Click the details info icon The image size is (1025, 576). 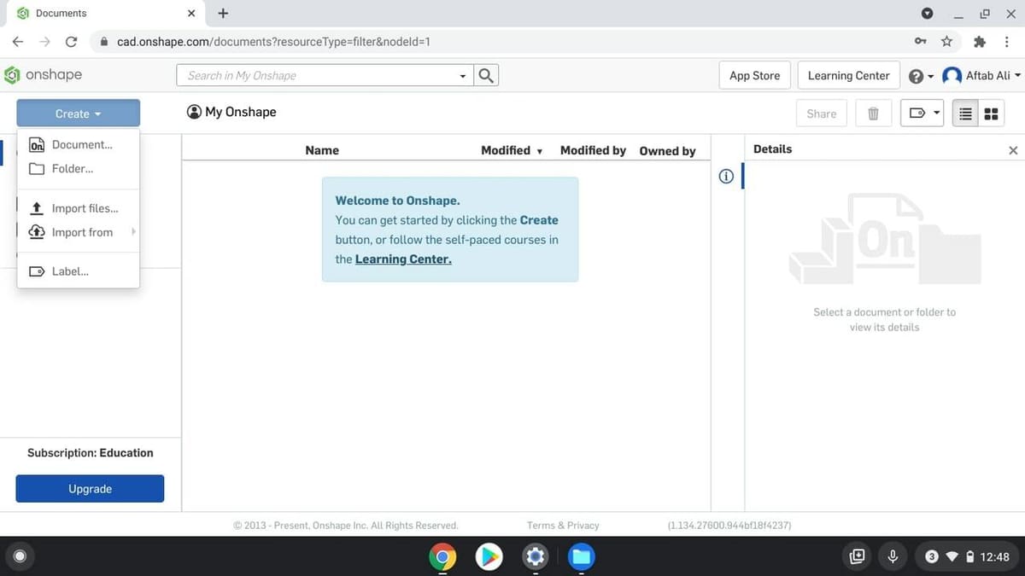tap(726, 177)
